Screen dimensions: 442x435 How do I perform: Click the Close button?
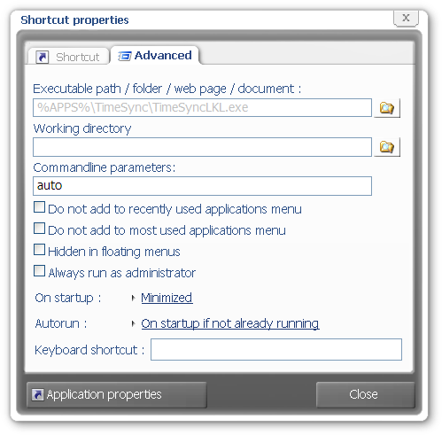[x=365, y=395]
